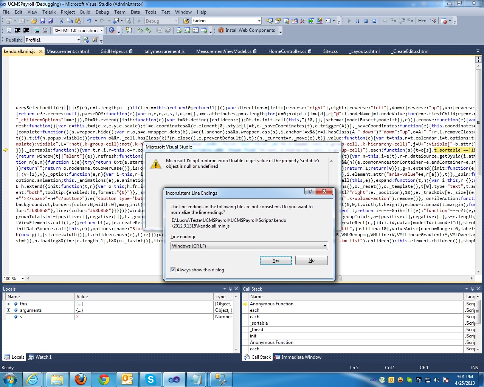
Task: Expand the 'arguments' variable in Locals
Action: pyautogui.click(x=8, y=310)
